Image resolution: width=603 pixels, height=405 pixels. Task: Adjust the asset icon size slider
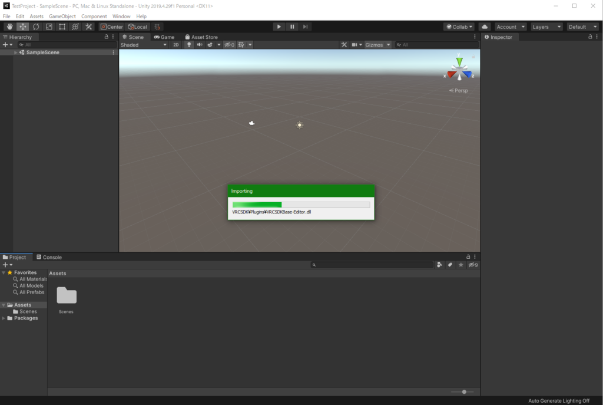tap(463, 392)
